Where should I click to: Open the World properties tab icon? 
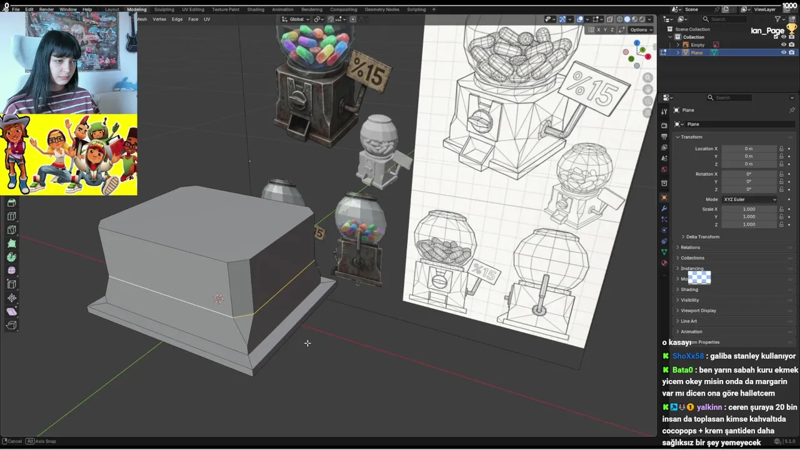(x=664, y=169)
